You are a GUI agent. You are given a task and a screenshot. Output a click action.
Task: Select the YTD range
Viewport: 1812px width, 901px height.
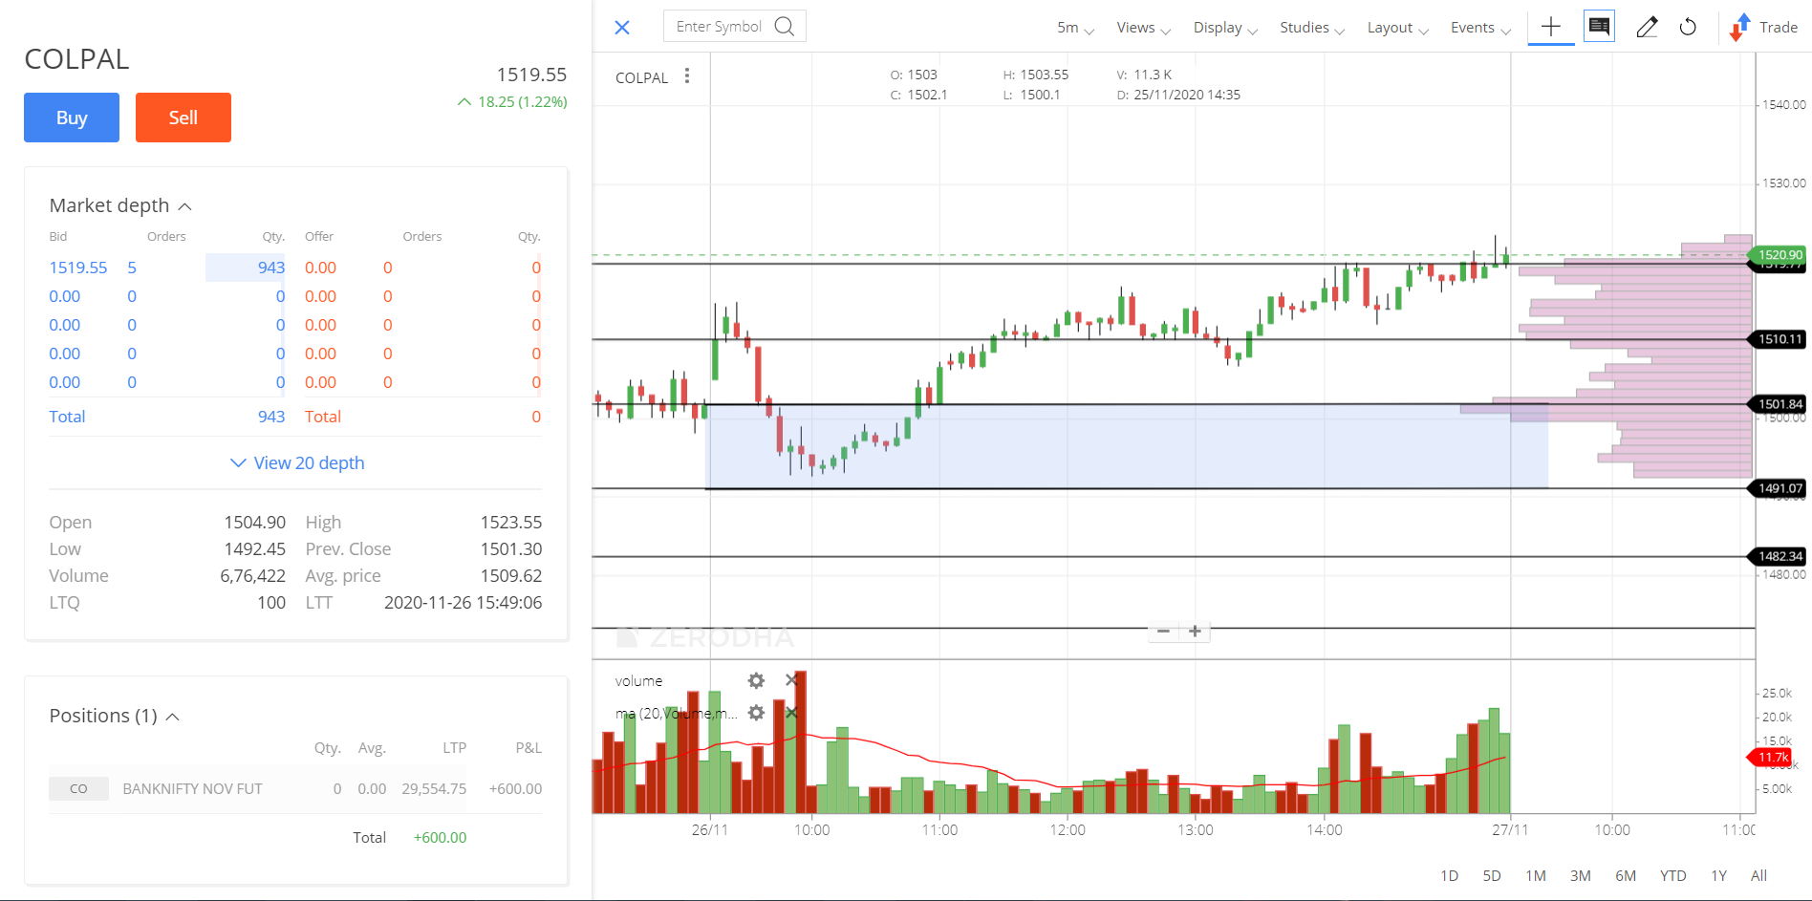[x=1672, y=875]
